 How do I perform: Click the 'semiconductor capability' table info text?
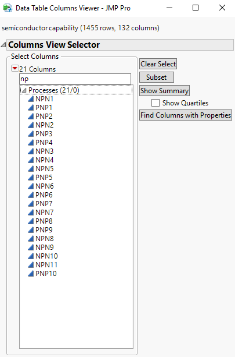click(81, 28)
